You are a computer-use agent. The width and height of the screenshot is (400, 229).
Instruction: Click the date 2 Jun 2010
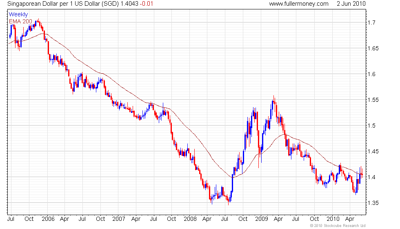(x=351, y=4)
